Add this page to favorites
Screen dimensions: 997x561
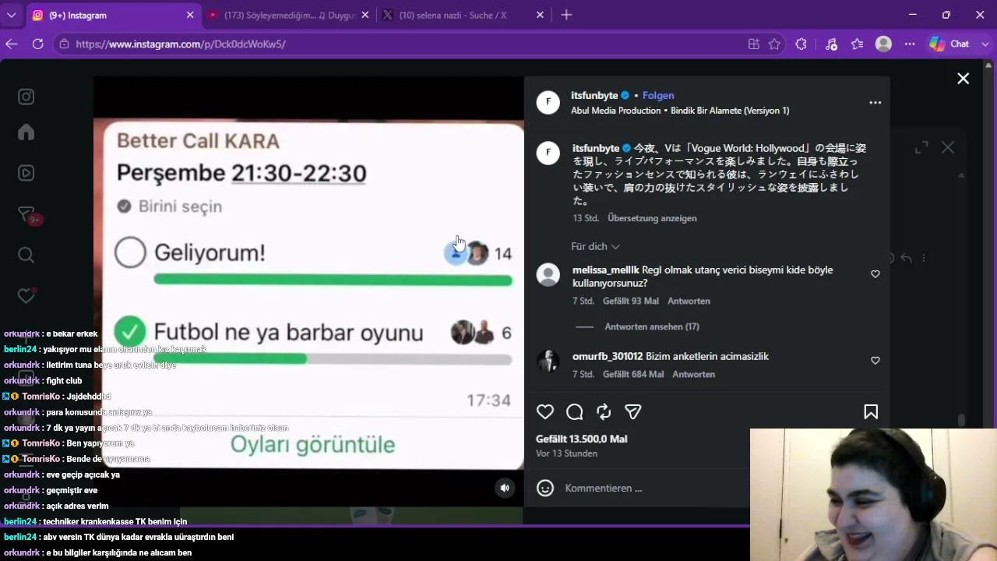(x=774, y=44)
